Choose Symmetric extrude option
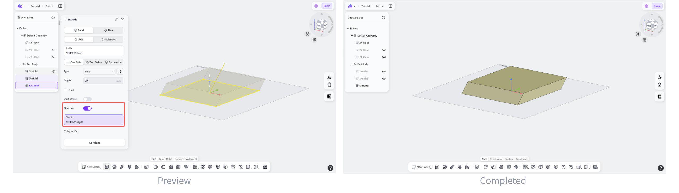This screenshot has width=679, height=193. tap(113, 62)
